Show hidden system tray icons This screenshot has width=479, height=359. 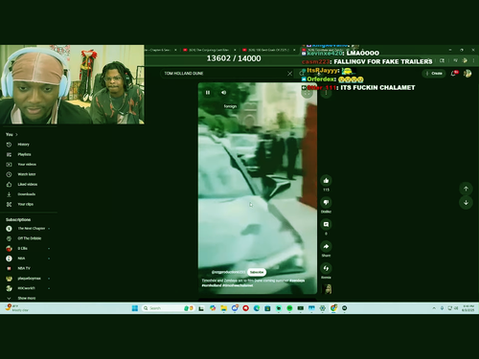tap(434, 308)
